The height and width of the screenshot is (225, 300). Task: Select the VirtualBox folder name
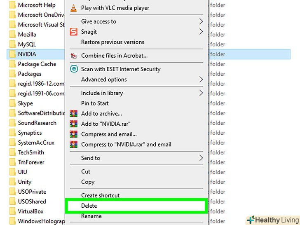(x=31, y=211)
